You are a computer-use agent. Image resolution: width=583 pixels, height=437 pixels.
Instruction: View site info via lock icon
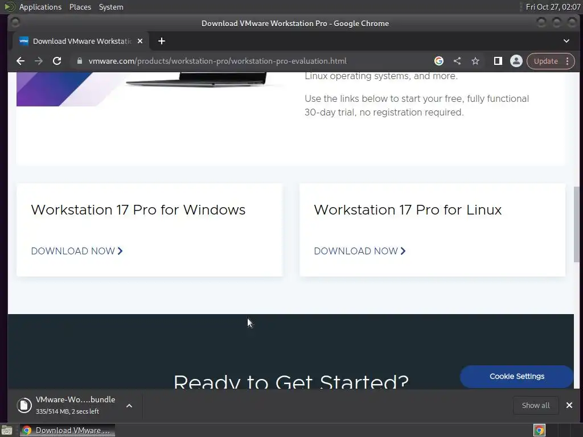click(x=79, y=61)
